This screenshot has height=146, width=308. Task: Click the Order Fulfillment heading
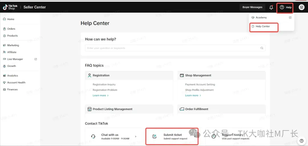click(196, 109)
